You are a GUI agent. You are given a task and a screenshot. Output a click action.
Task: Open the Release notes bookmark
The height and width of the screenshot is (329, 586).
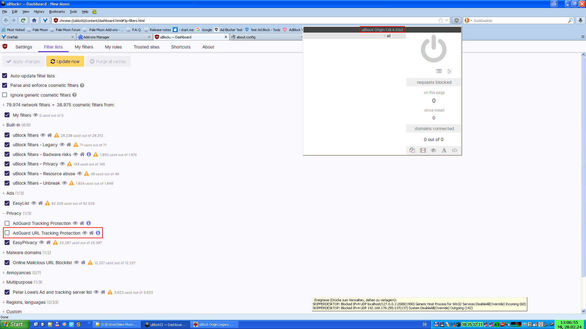pyautogui.click(x=157, y=30)
